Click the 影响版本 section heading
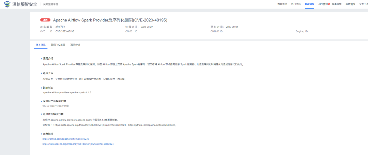Image resolution: width=368 pixels, height=155 pixels. (x=48, y=88)
